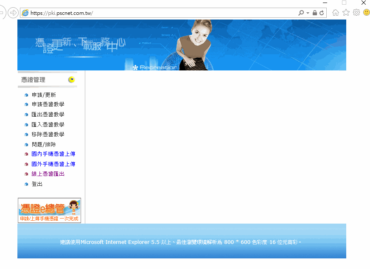Viewport: 370px width, 269px height.
Task: Select 匯入憑證教學 in the sidebar
Action: (x=48, y=125)
